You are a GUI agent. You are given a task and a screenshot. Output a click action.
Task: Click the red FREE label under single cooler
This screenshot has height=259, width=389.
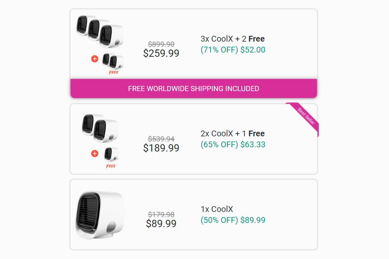(x=111, y=166)
